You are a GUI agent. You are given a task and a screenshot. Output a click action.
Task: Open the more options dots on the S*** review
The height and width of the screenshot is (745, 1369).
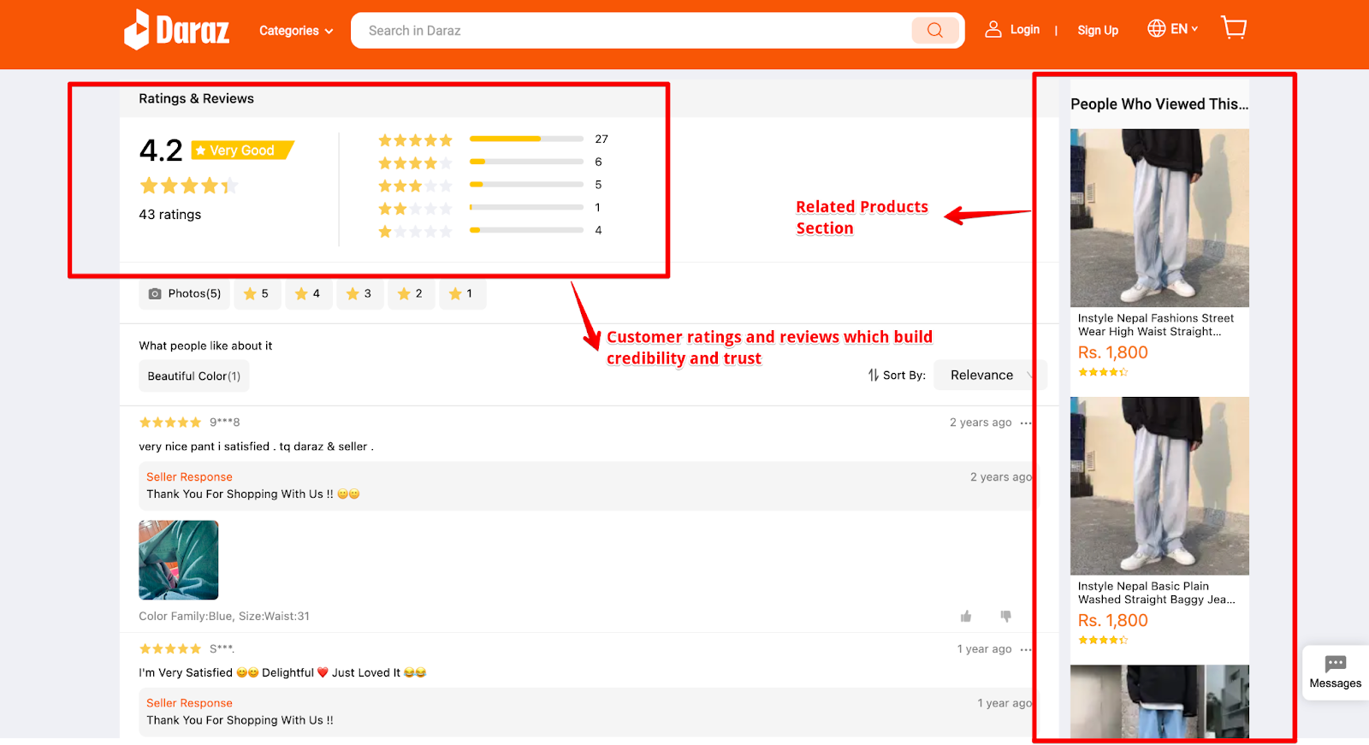[x=1026, y=649]
